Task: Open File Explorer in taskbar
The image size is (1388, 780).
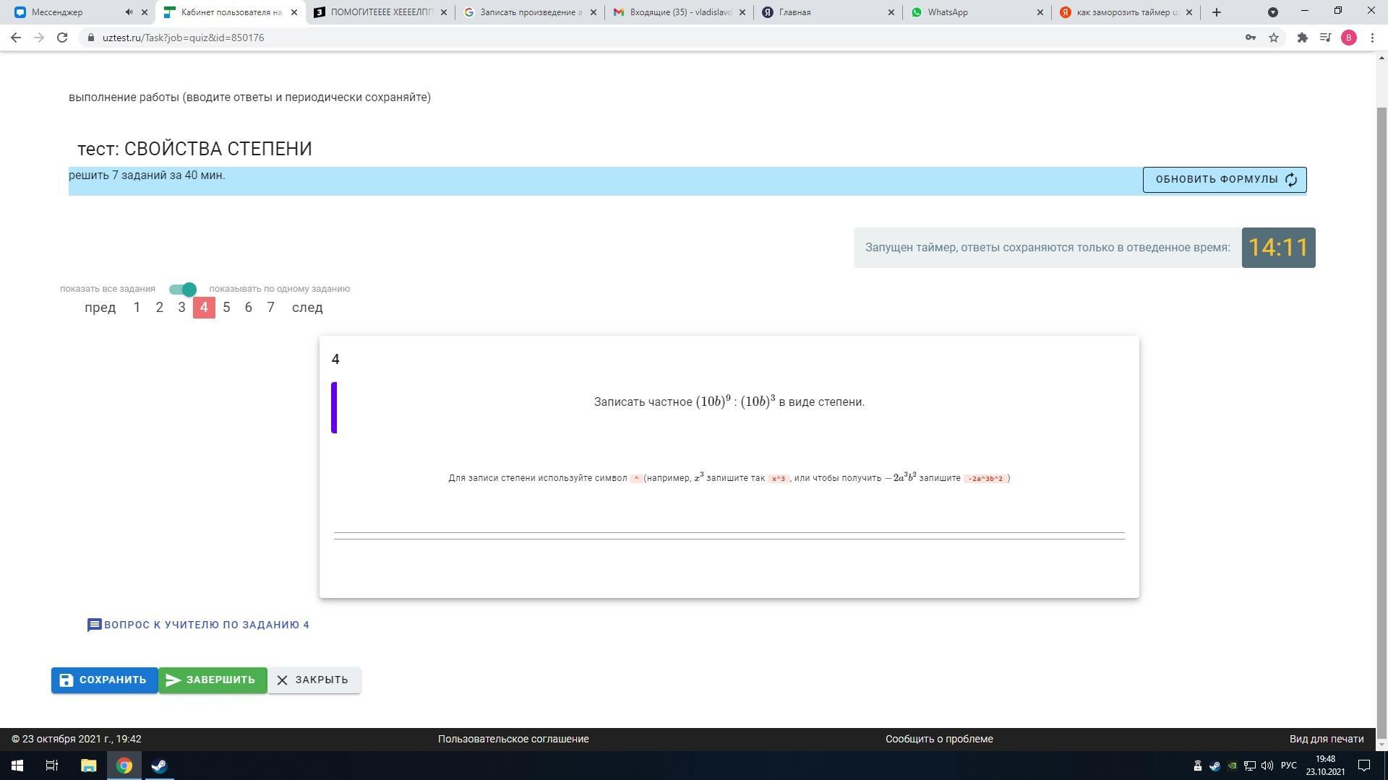Action: click(x=88, y=766)
